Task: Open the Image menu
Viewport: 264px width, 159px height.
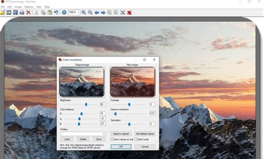Action: point(18,7)
